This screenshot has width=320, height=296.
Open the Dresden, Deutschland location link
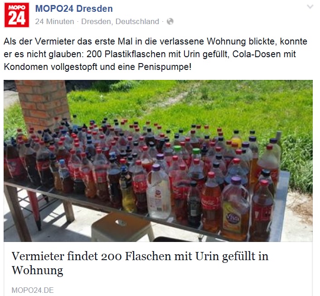120,21
